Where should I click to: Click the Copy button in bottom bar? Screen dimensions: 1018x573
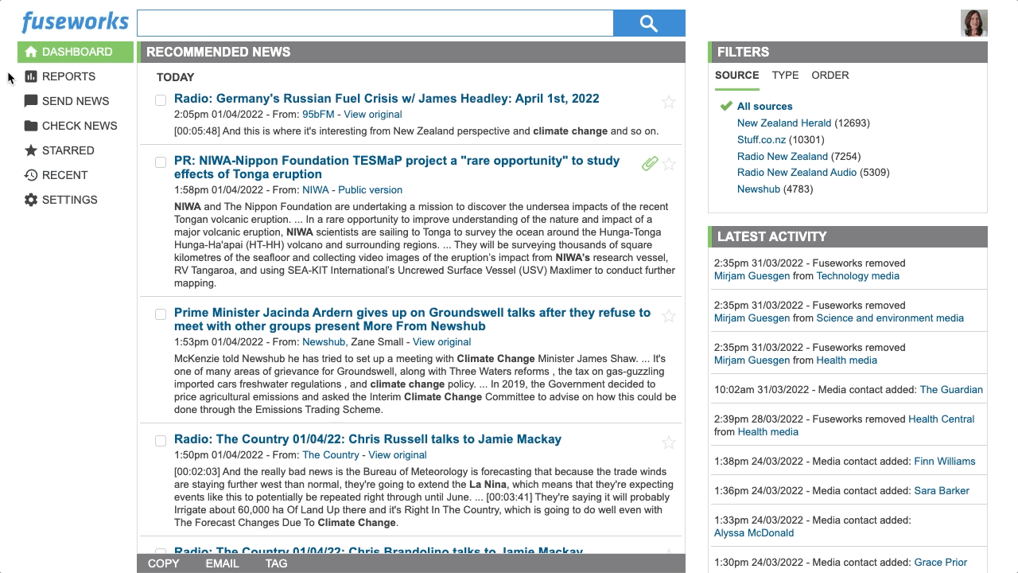pos(164,563)
